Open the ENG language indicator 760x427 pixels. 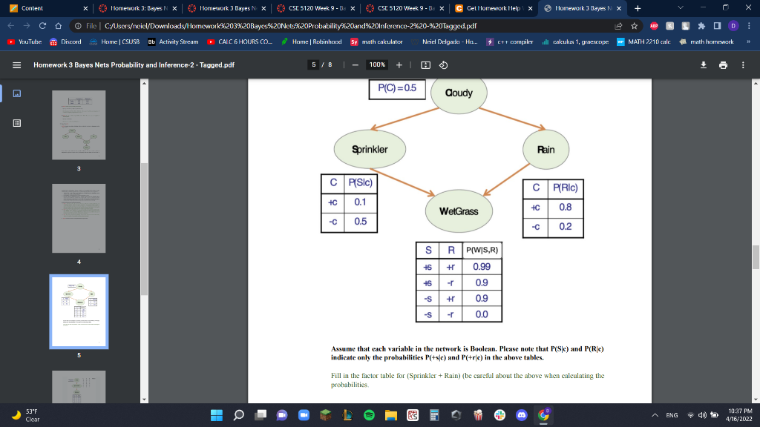point(672,415)
